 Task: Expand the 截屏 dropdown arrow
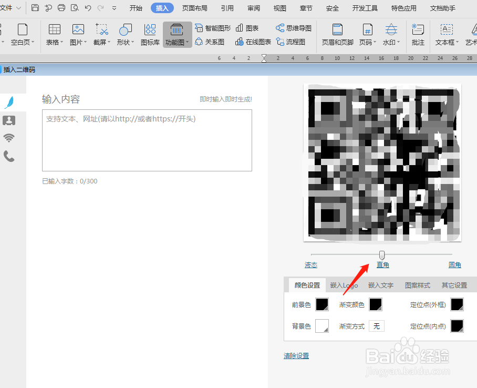point(109,43)
